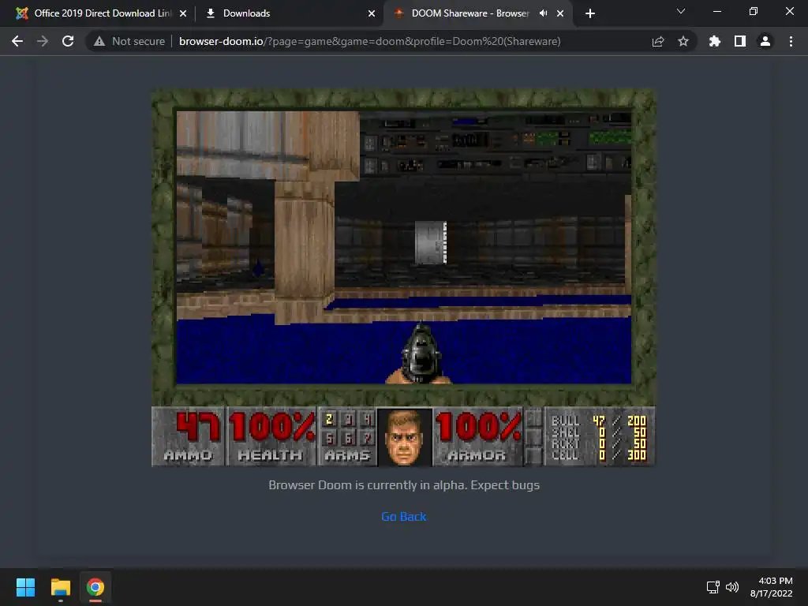Image resolution: width=808 pixels, height=606 pixels.
Task: Click the pistol weapon sprite
Action: pyautogui.click(x=420, y=354)
